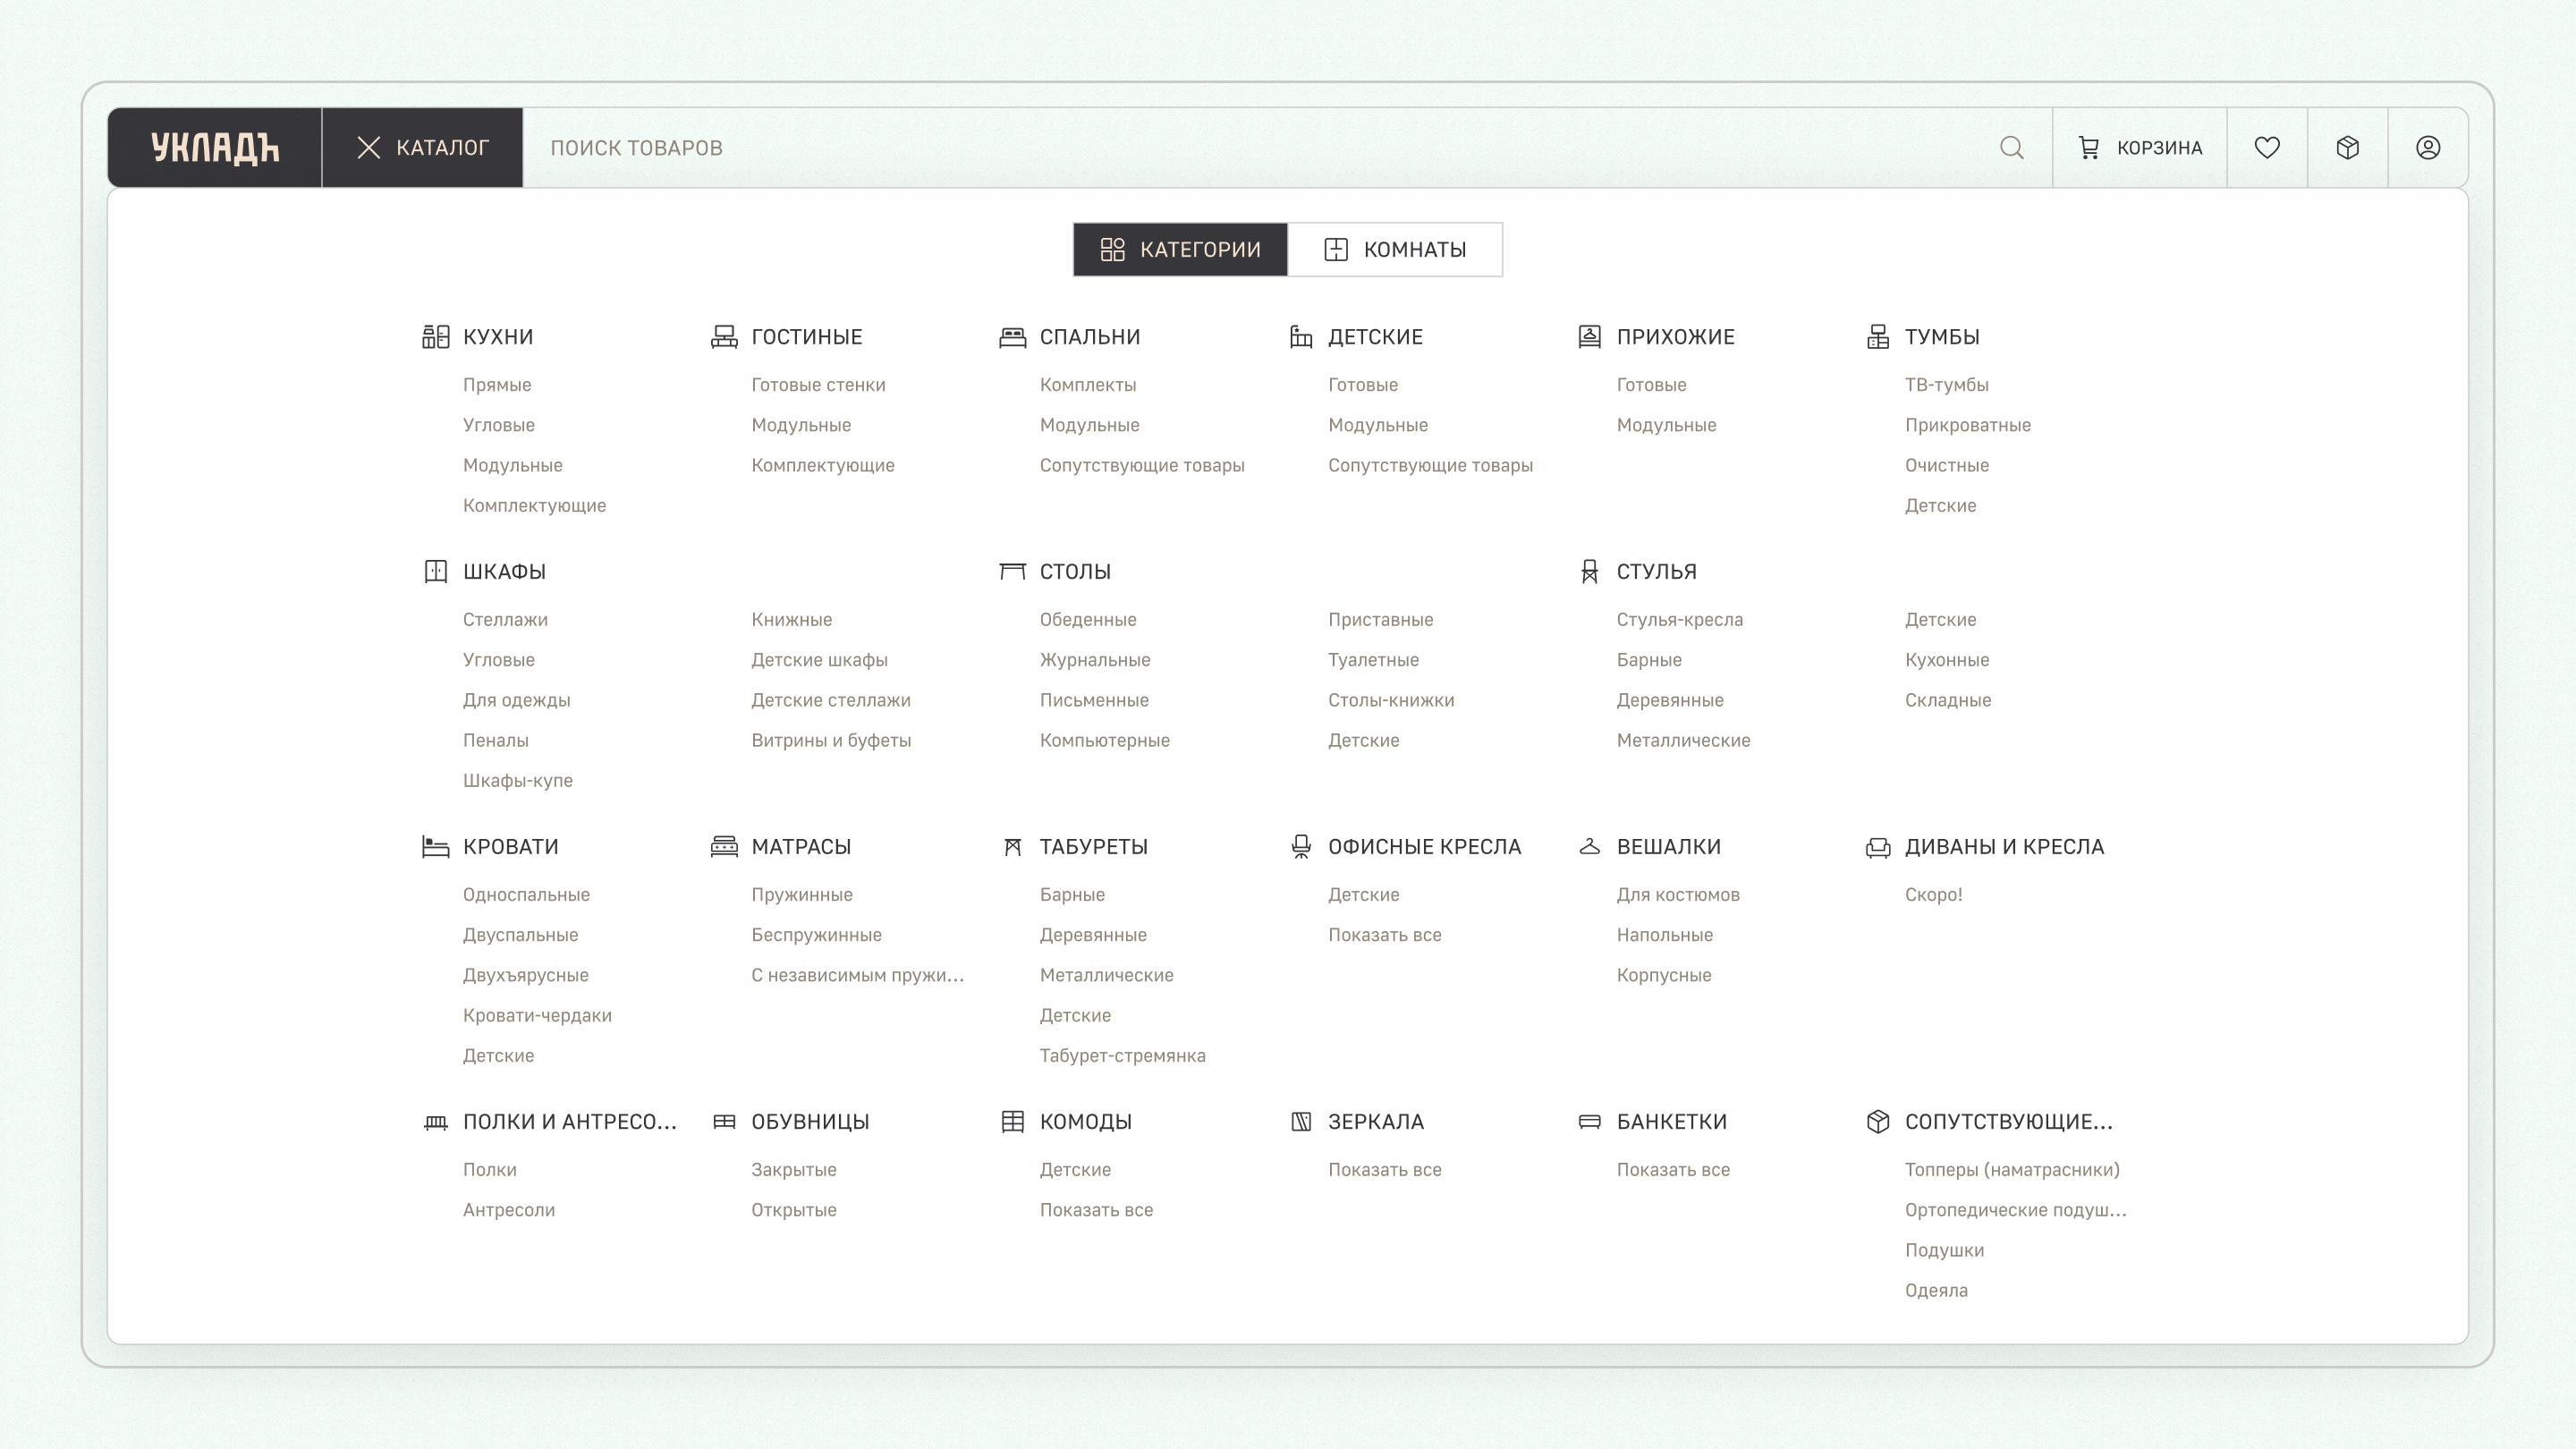Image resolution: width=2576 pixels, height=1449 pixels.
Task: Click the search magnifier icon
Action: (2011, 148)
